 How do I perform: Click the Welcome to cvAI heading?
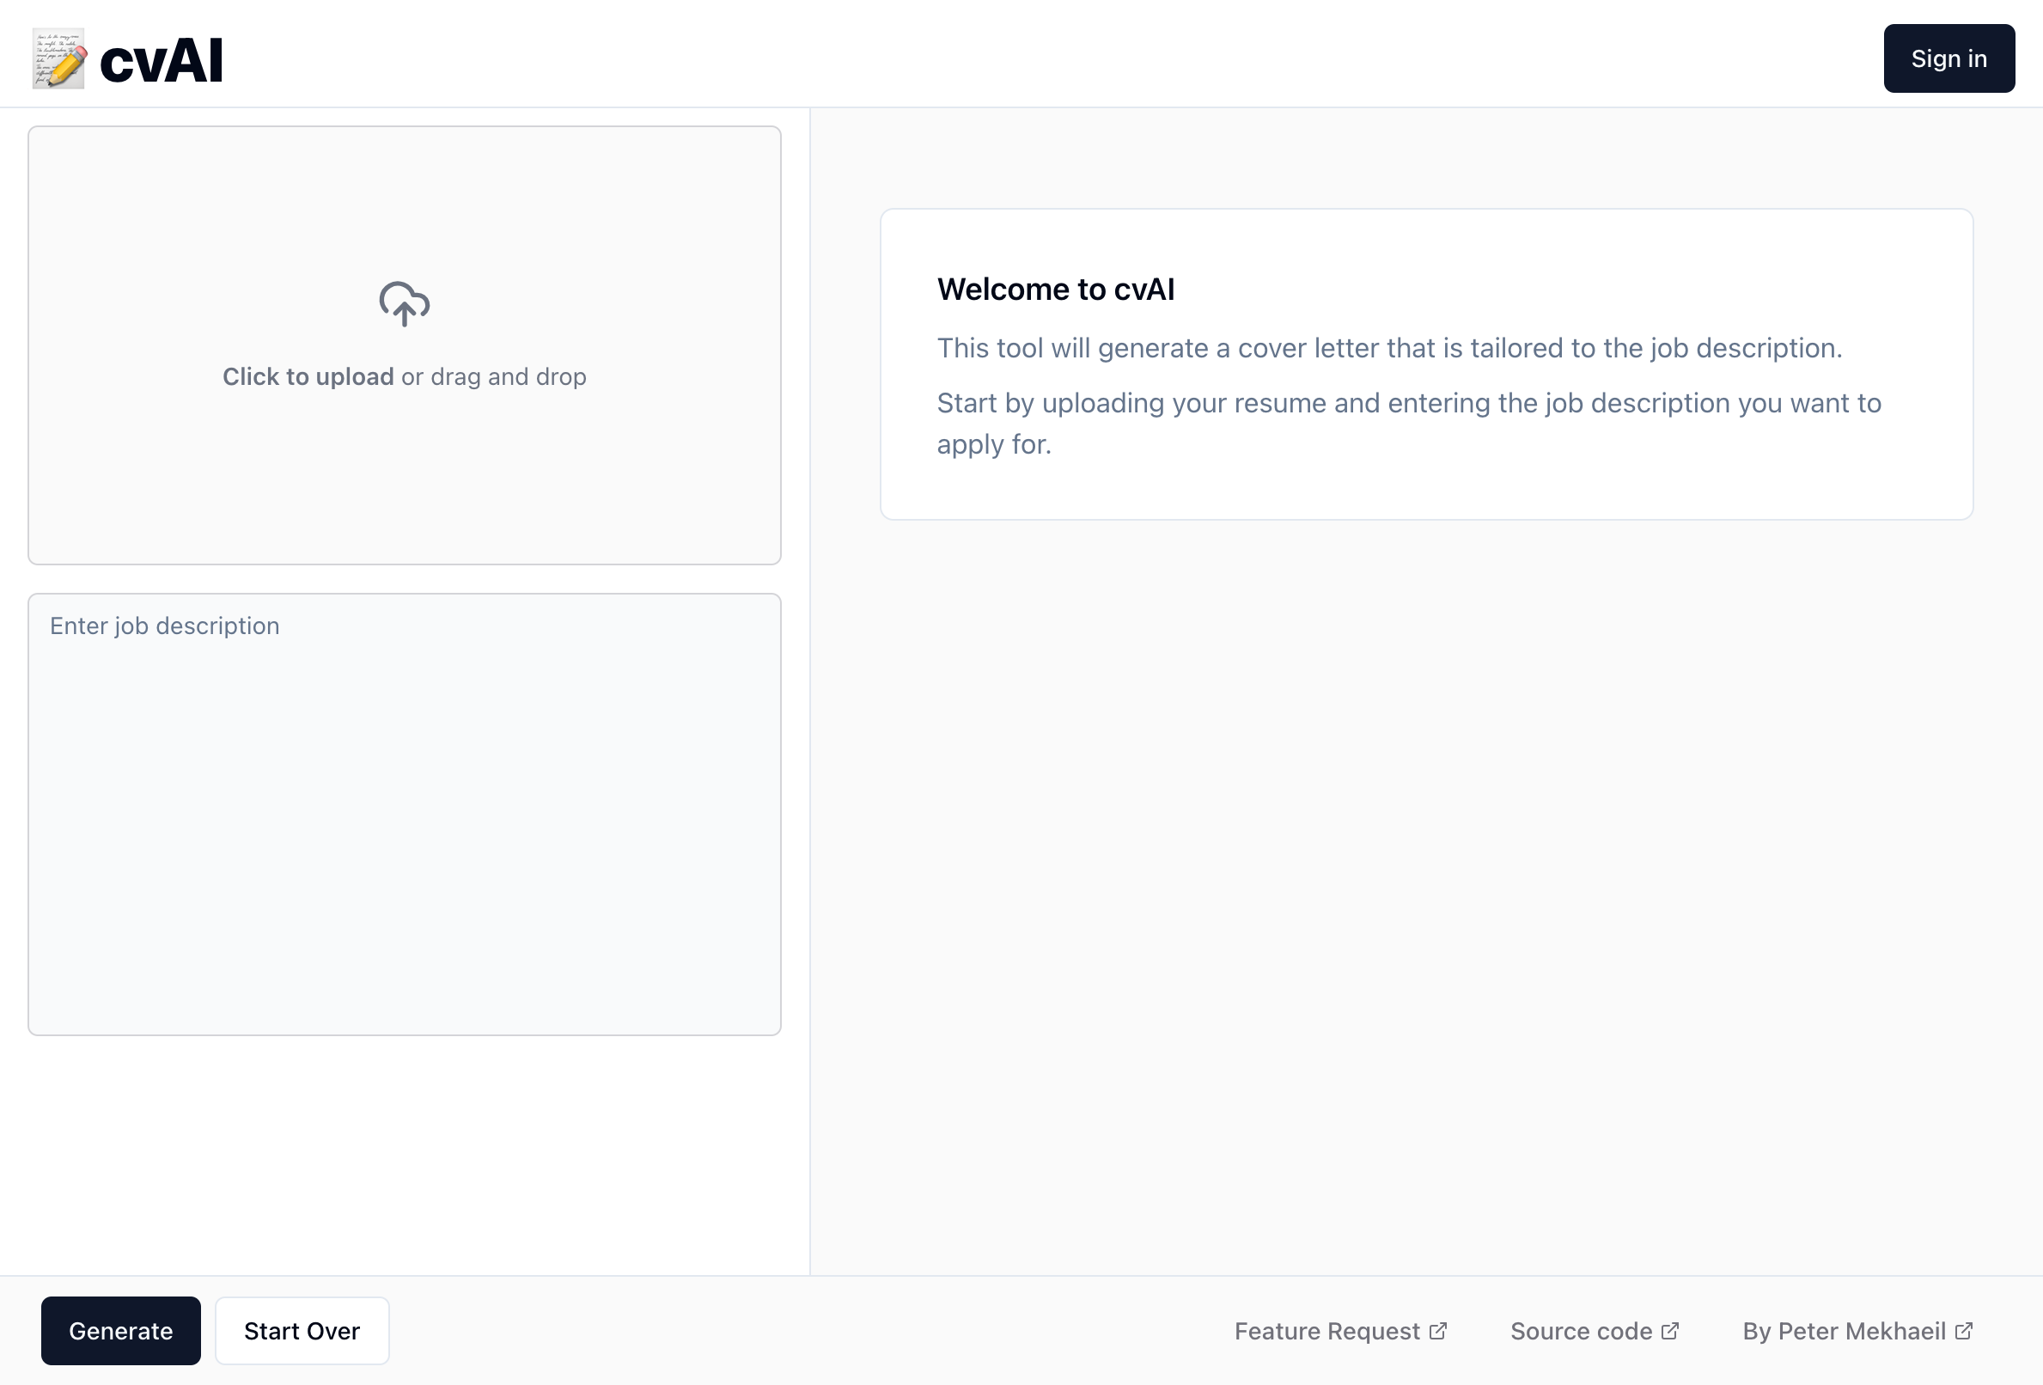click(x=1057, y=289)
